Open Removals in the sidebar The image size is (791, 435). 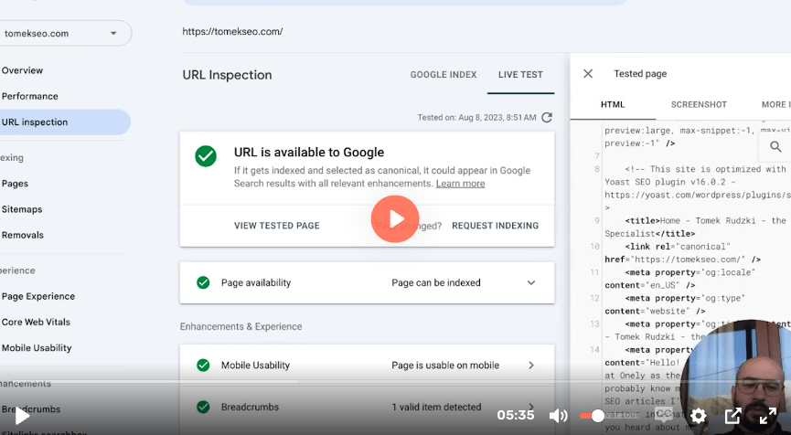23,235
